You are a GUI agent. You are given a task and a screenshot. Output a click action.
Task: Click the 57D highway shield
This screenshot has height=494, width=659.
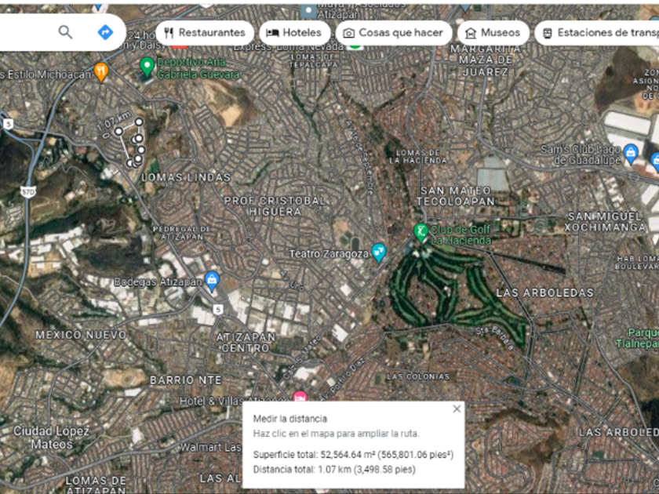tap(27, 192)
